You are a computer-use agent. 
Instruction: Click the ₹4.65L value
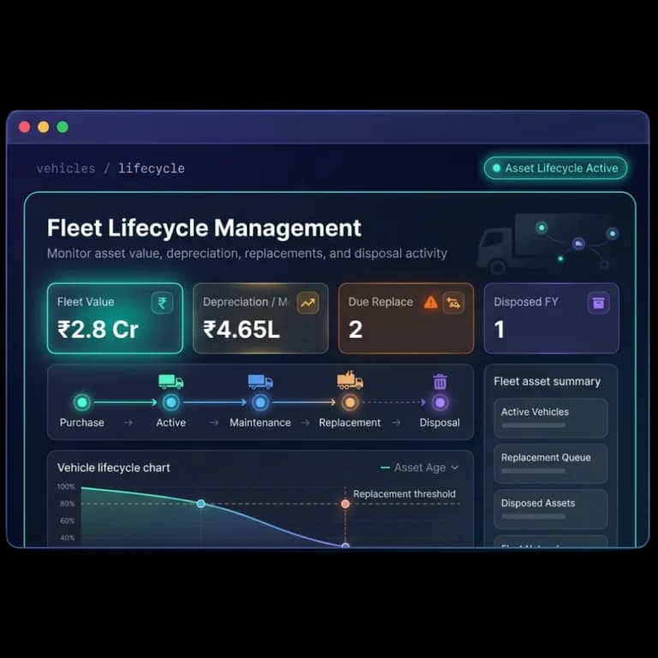pos(242,329)
